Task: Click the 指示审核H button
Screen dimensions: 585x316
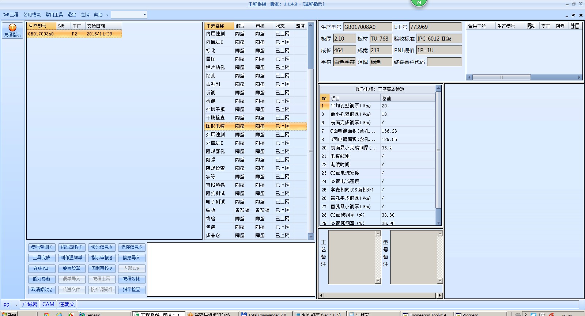Action: 102,258
